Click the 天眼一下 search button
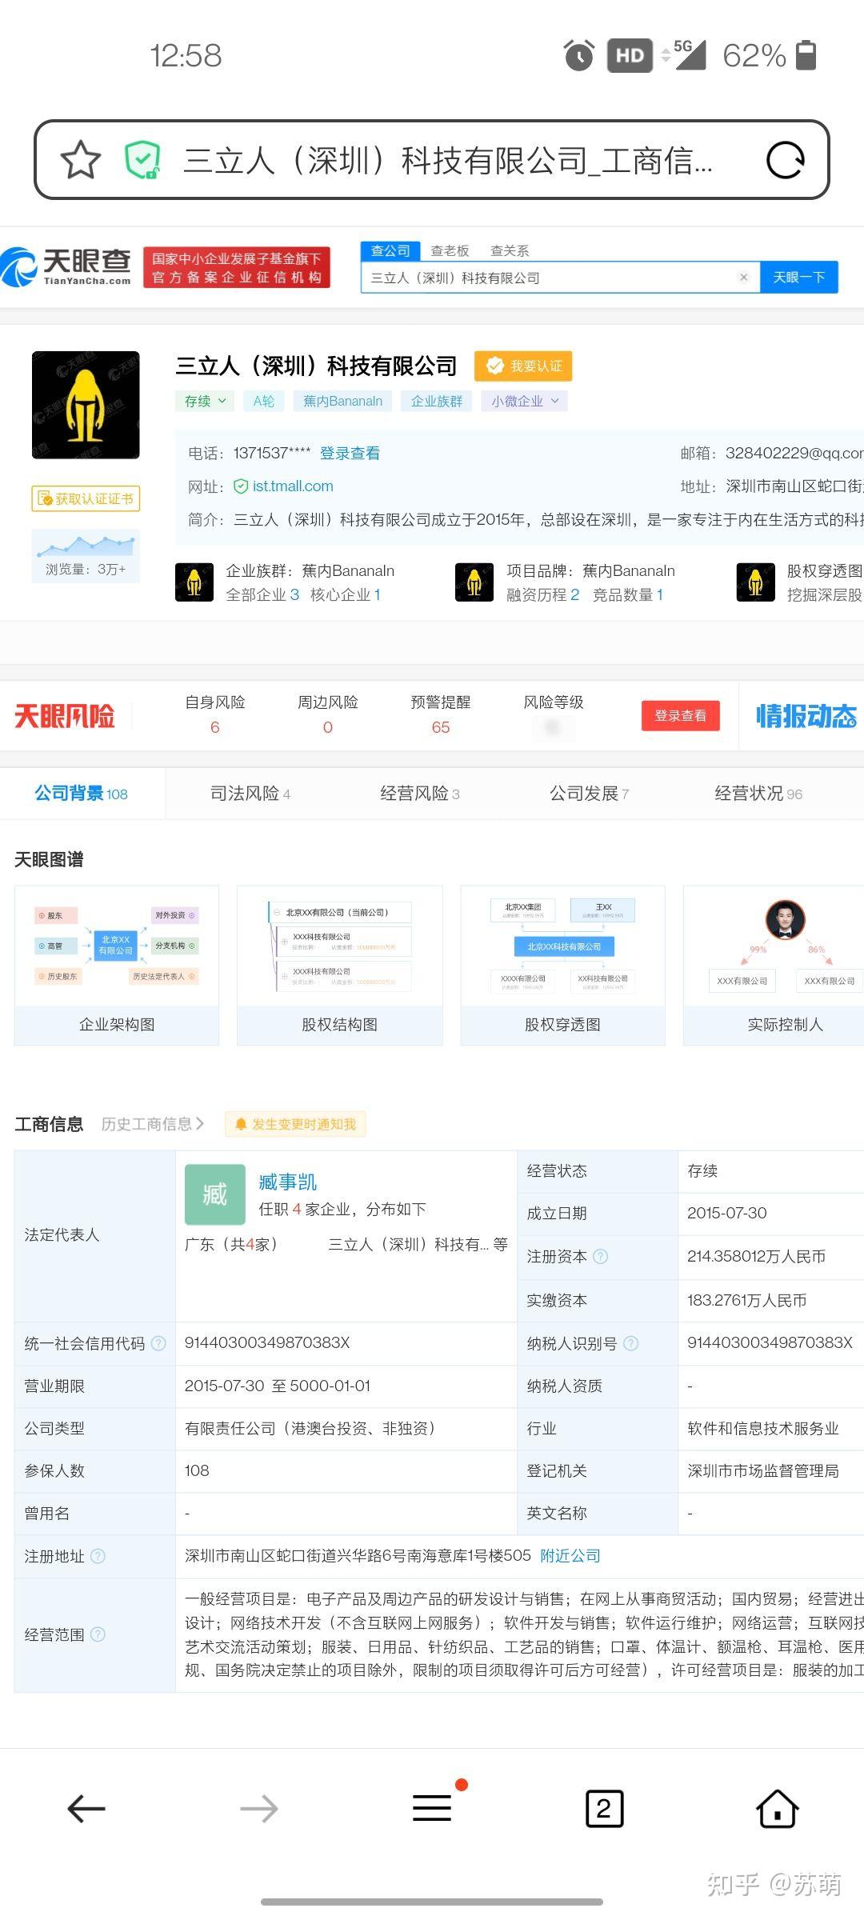Viewport: 864px width, 1920px height. pyautogui.click(x=798, y=277)
